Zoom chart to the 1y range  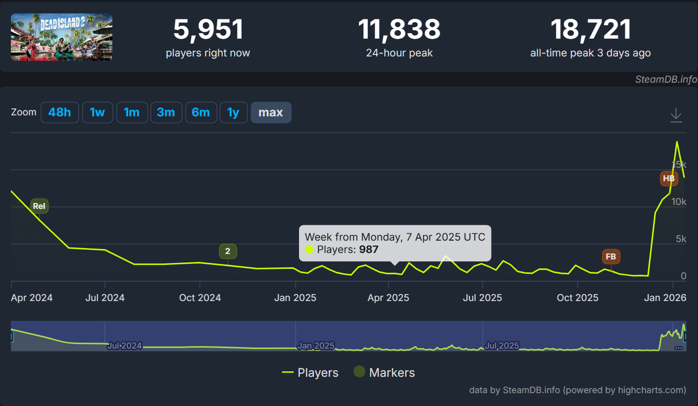233,112
